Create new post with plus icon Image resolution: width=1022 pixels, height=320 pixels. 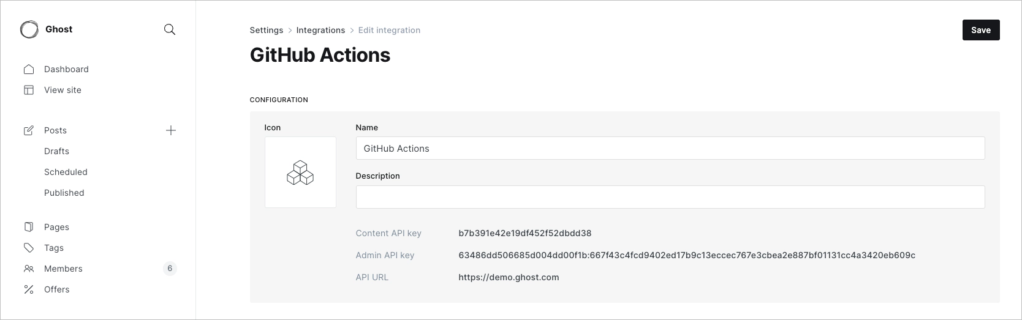point(171,130)
